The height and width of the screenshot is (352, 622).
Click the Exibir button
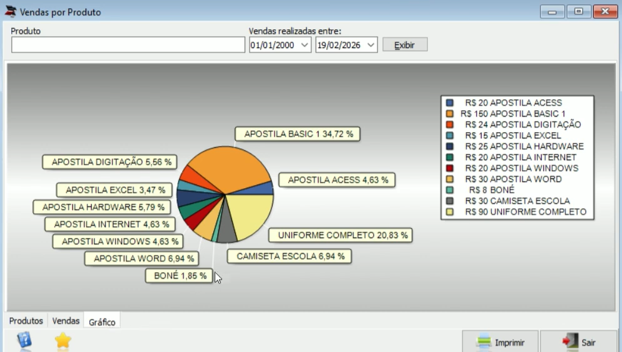[405, 45]
